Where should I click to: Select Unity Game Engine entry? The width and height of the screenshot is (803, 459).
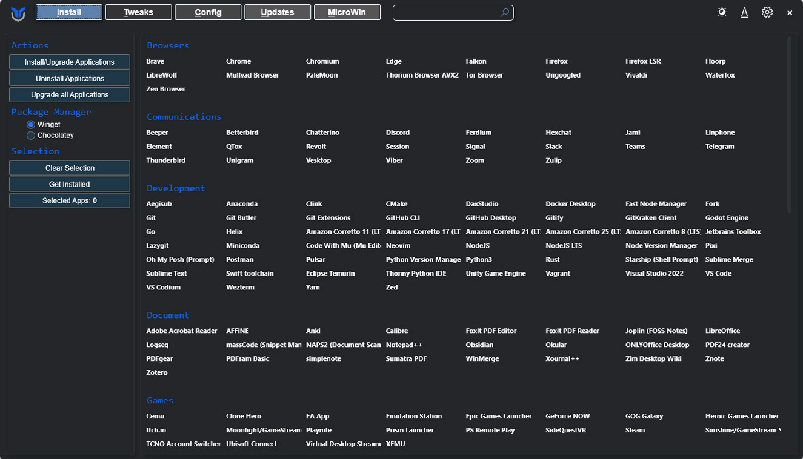click(496, 274)
